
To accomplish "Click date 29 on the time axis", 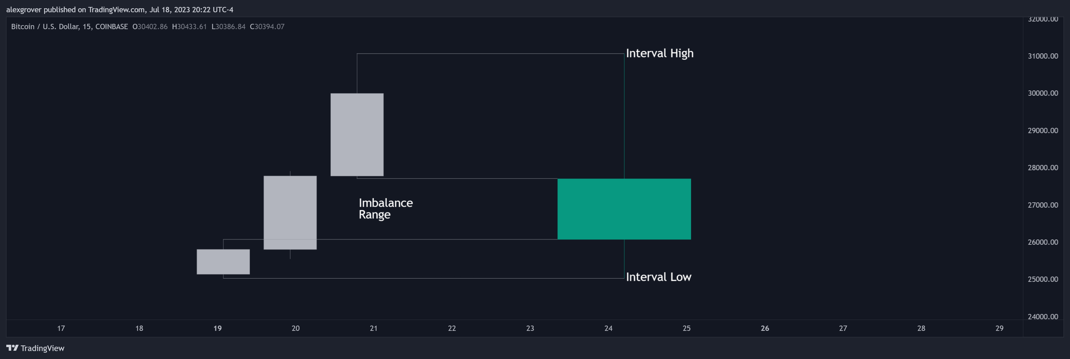I will point(999,328).
